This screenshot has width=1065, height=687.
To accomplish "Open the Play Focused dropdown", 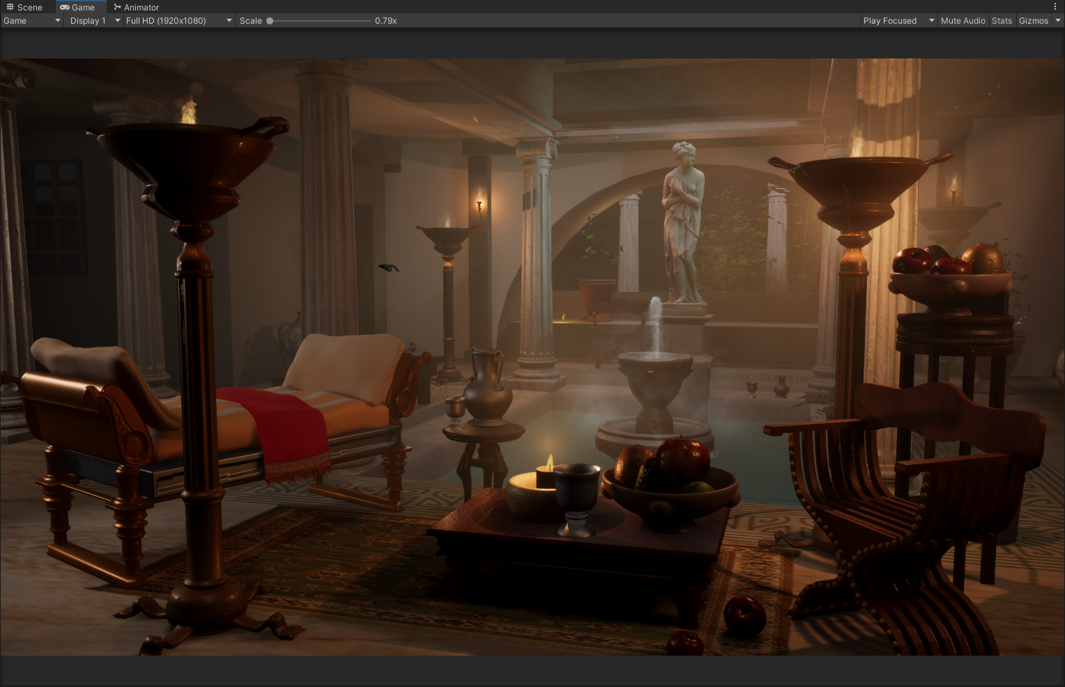I will pos(898,21).
